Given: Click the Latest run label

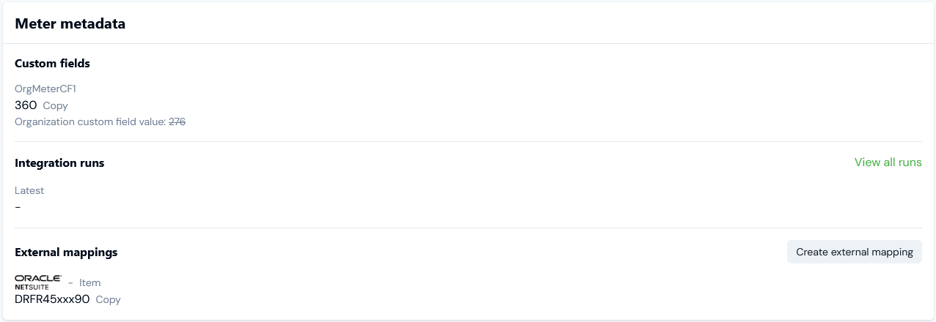Looking at the screenshot, I should click(x=29, y=190).
